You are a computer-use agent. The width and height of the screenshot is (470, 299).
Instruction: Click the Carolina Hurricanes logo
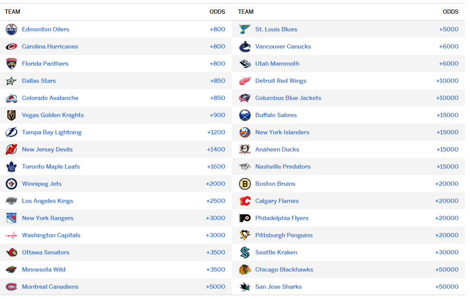[x=11, y=46]
